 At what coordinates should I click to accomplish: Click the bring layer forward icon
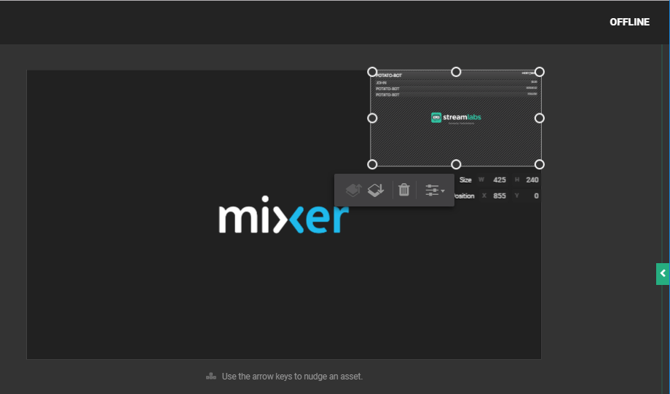click(x=353, y=190)
